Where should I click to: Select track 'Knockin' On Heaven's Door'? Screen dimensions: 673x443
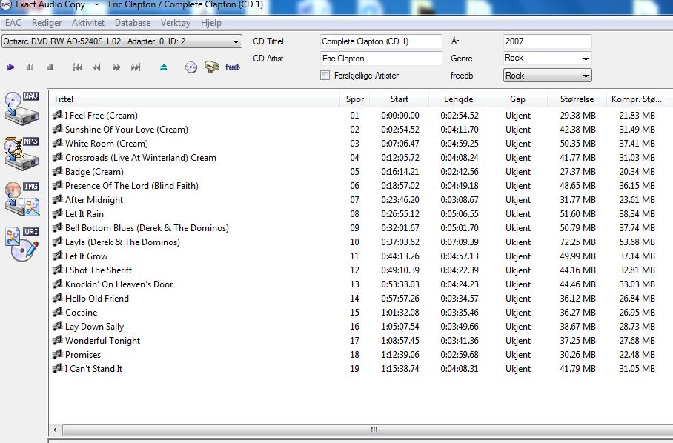[119, 284]
